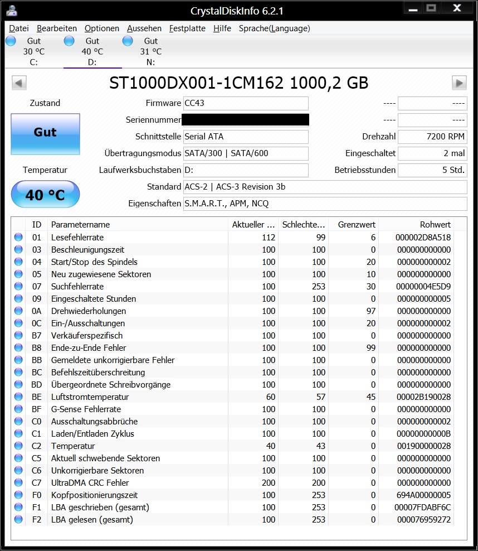Screen dimensions: 478x551
Task: Click blue status dot for Start/Stop des Spindels
Action: [18, 262]
